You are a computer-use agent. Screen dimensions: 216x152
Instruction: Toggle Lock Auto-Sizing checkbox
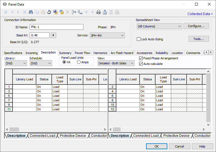click(x=138, y=39)
